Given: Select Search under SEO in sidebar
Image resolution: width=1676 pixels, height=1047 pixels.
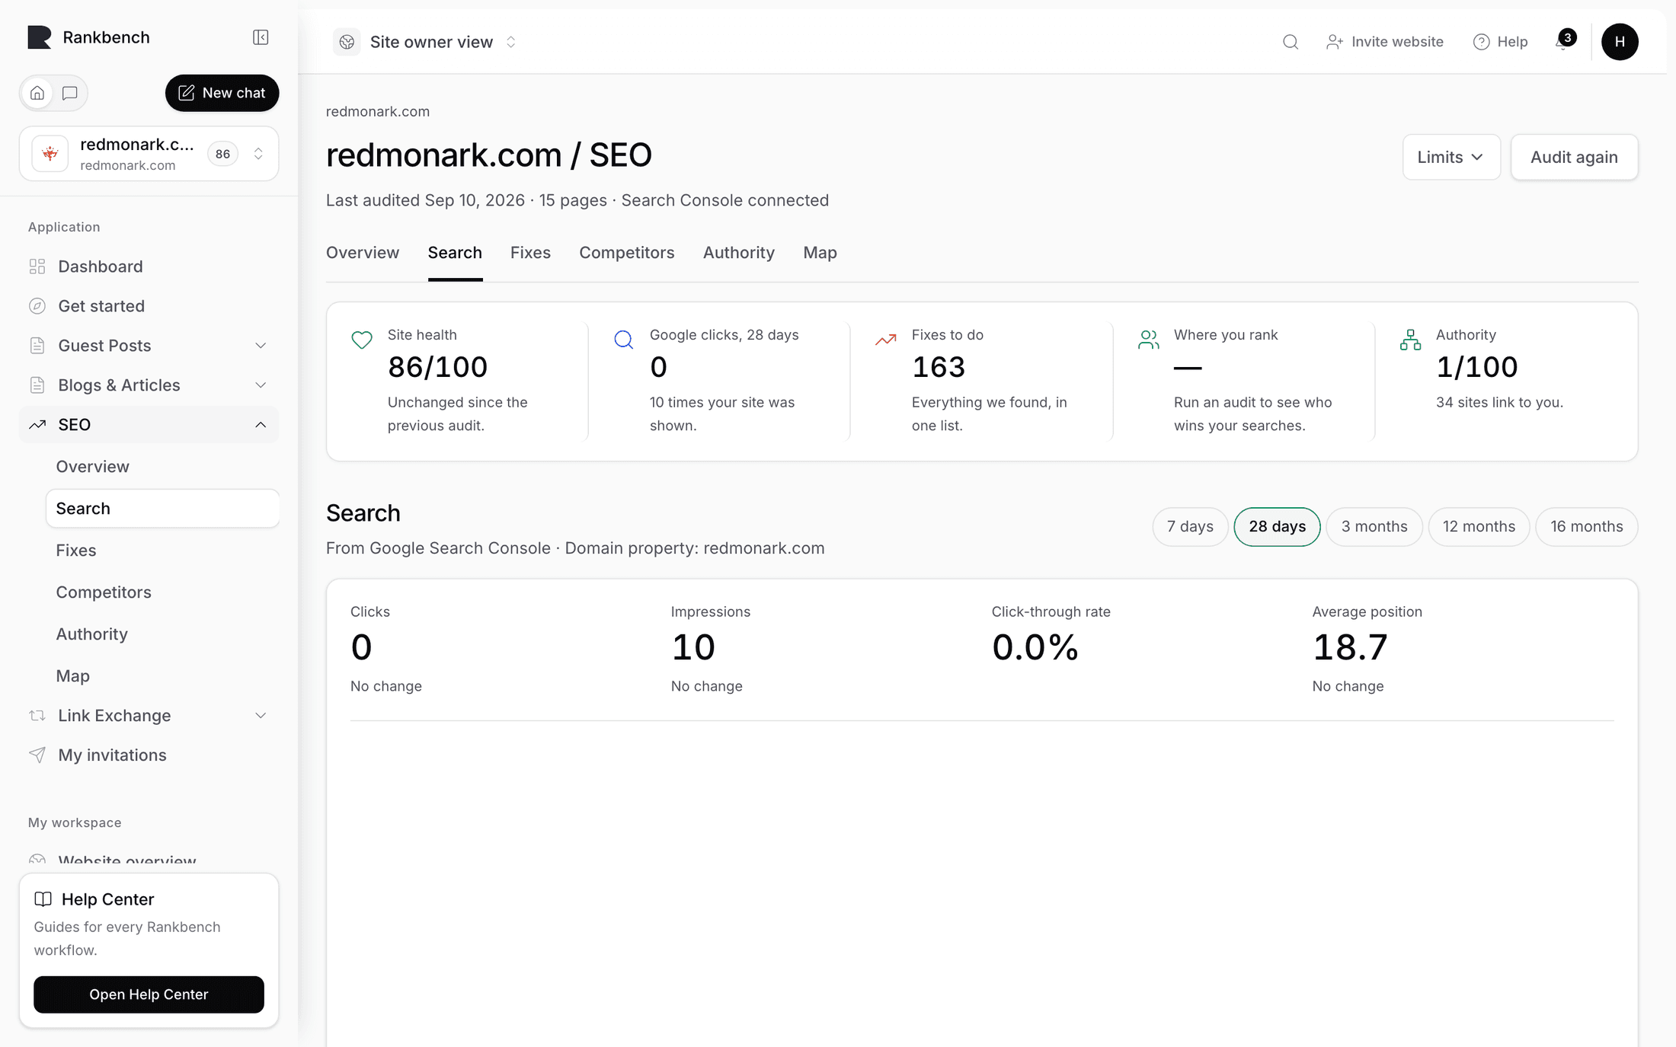Looking at the screenshot, I should point(162,509).
